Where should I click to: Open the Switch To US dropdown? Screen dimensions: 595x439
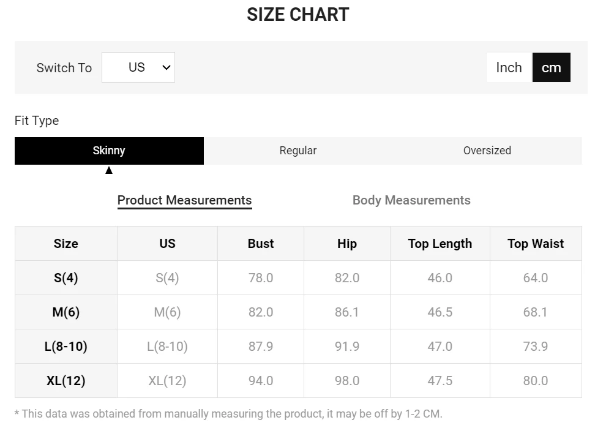[x=138, y=67]
